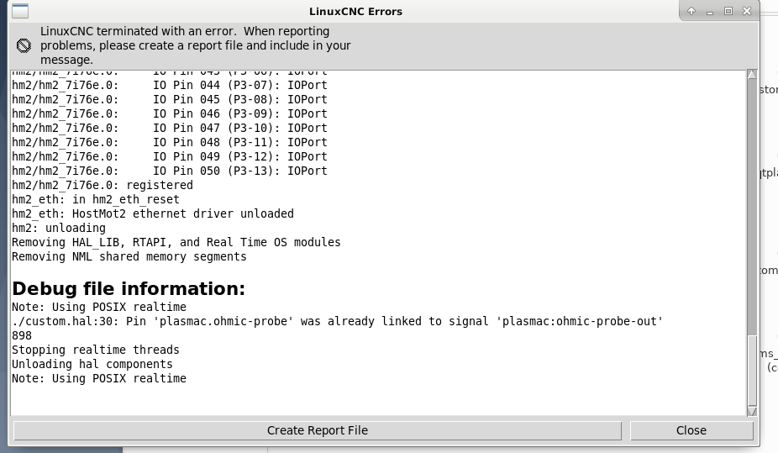Click last 'Note: Using POSIX realtime' line
778x453 pixels.
(x=99, y=378)
